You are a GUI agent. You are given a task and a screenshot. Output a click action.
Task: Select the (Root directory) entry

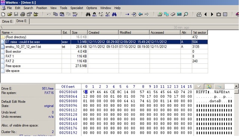pos(104,37)
